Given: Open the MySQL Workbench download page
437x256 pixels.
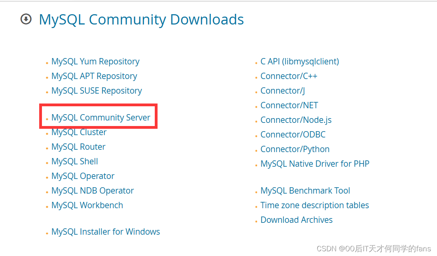Looking at the screenshot, I should (x=87, y=205).
